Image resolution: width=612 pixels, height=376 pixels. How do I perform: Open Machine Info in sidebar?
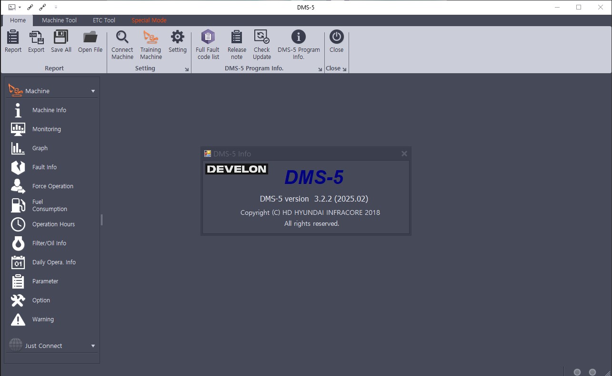(x=52, y=110)
